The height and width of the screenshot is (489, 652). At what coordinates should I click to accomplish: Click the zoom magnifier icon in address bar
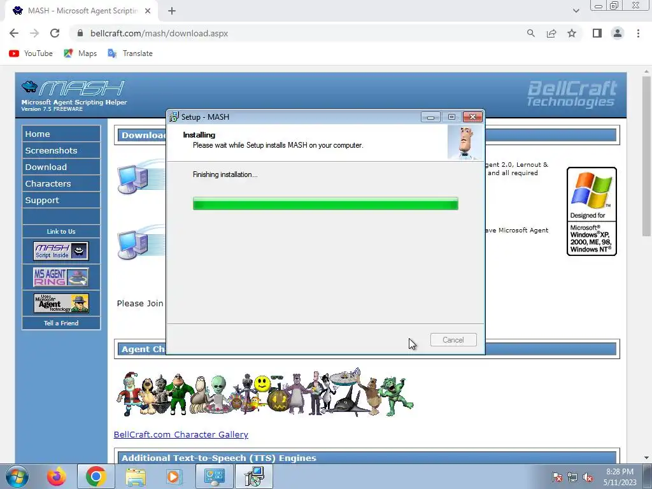click(530, 33)
